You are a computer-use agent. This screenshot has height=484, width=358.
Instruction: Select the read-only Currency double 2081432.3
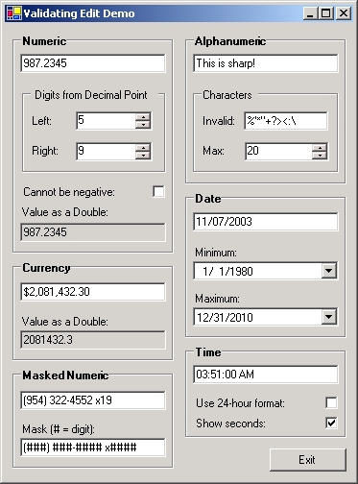(93, 340)
